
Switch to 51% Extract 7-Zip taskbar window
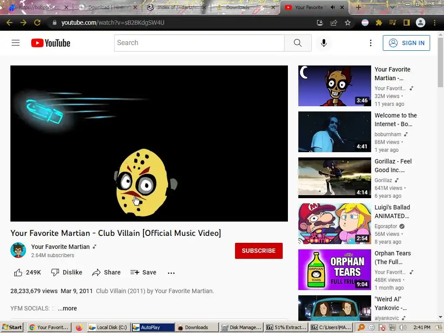point(286,327)
